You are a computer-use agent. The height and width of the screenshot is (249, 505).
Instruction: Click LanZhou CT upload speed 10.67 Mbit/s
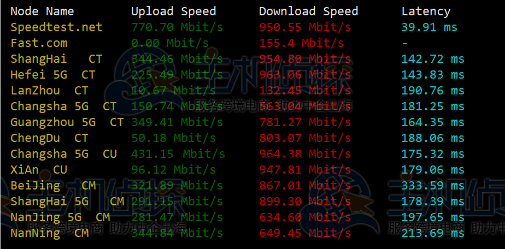coord(173,91)
